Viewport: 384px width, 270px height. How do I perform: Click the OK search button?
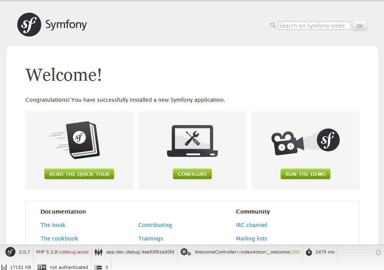click(x=360, y=26)
